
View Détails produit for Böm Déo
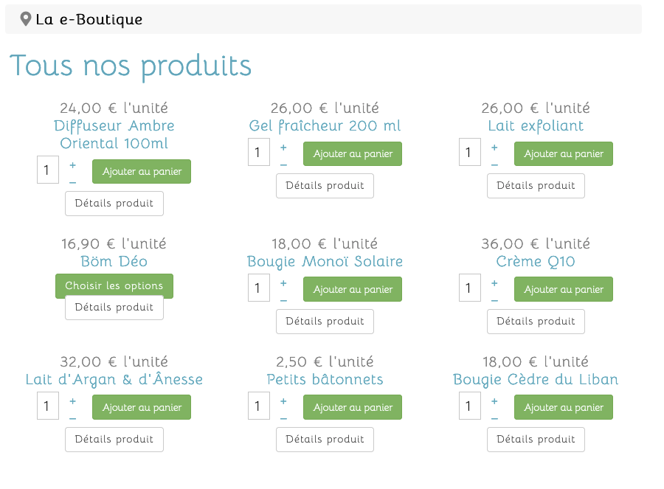pos(114,308)
